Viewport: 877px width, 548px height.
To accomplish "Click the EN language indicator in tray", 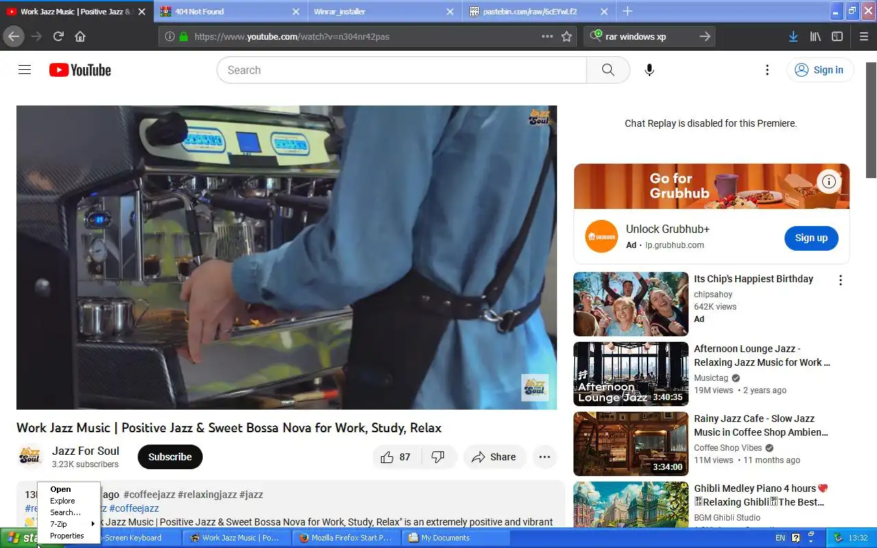I will [x=780, y=538].
